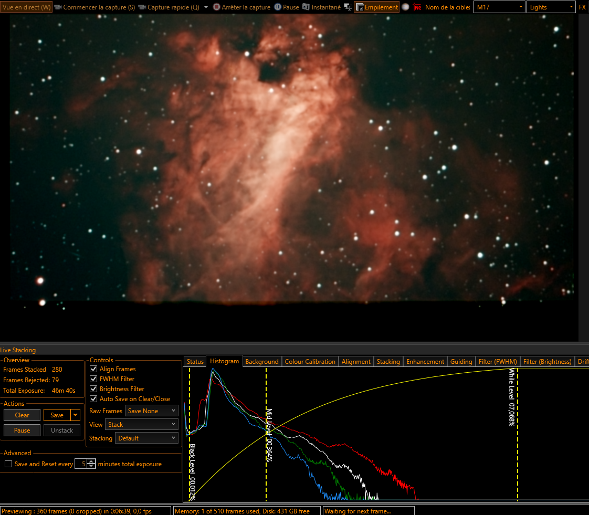Open the arrow next to the Save button
This screenshot has height=515, width=589.
pyautogui.click(x=76, y=415)
